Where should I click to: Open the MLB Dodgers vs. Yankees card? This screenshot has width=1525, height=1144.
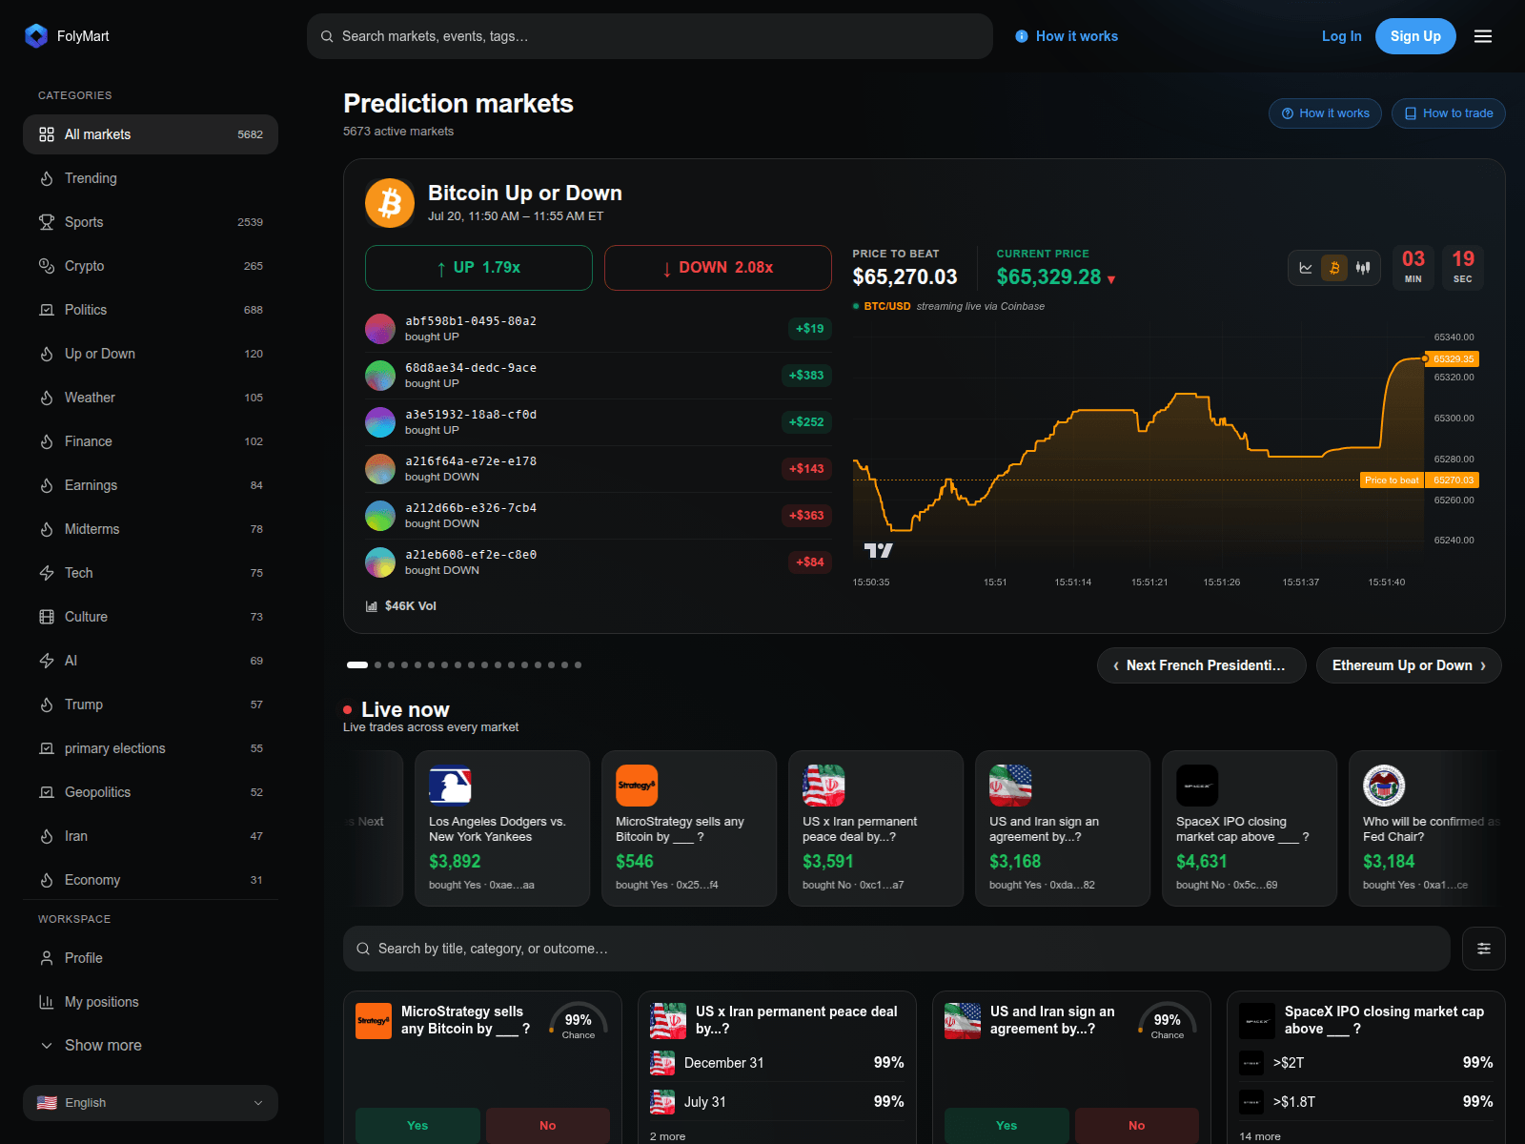[x=502, y=827]
